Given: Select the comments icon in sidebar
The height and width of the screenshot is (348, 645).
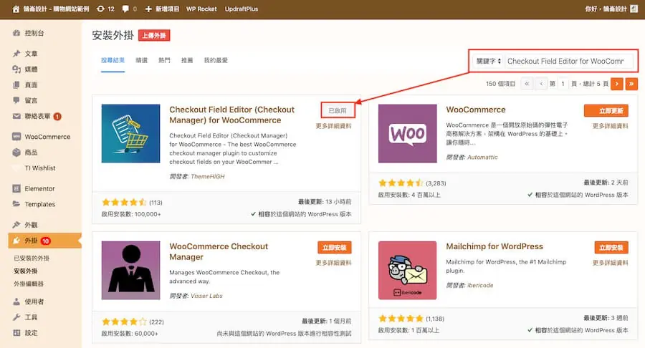Looking at the screenshot, I should pyautogui.click(x=16, y=100).
